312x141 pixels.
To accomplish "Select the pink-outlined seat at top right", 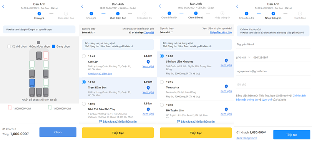I will tap(46, 56).
